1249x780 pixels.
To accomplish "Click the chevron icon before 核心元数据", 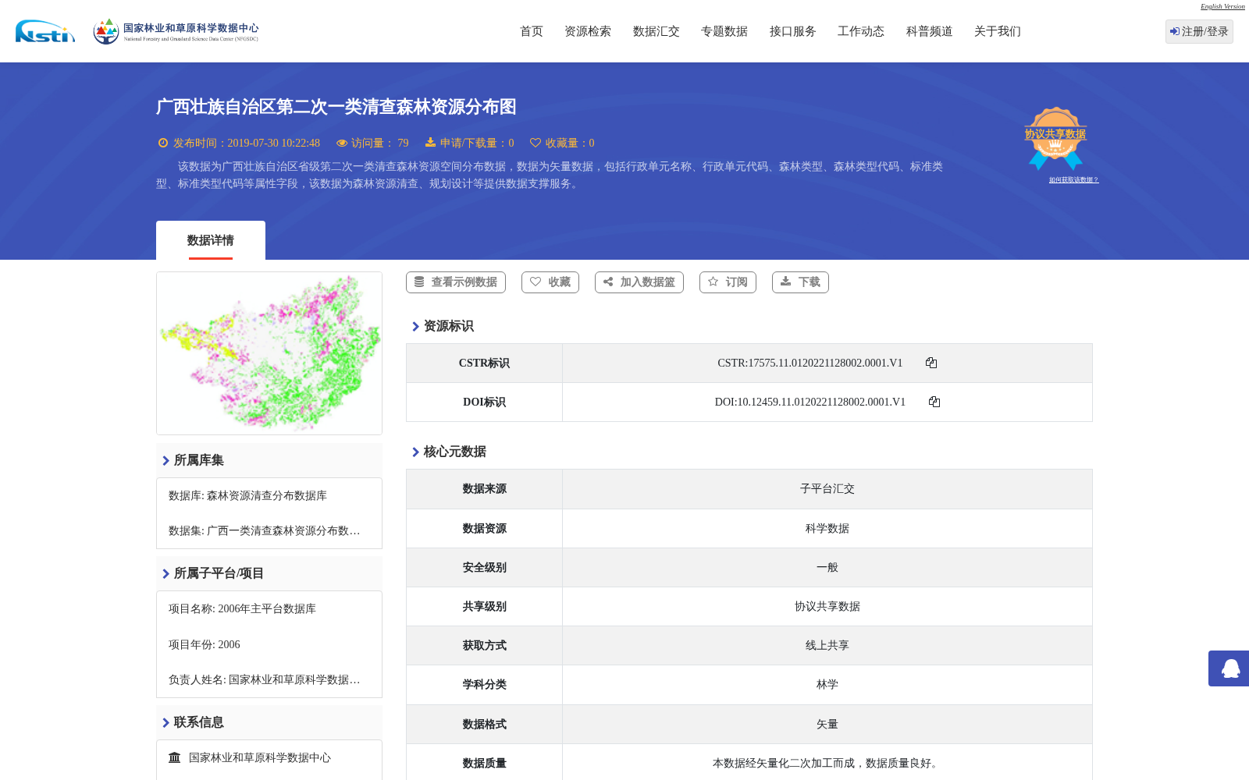I will 415,452.
